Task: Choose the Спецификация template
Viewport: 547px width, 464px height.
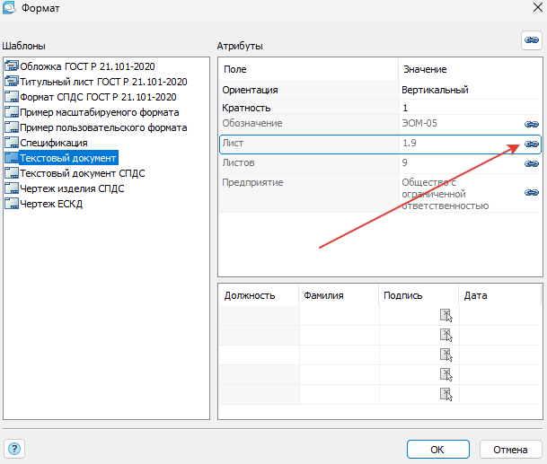Action: [55, 143]
